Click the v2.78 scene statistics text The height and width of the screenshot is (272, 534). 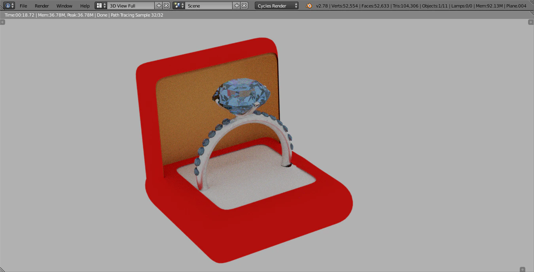[x=421, y=6]
